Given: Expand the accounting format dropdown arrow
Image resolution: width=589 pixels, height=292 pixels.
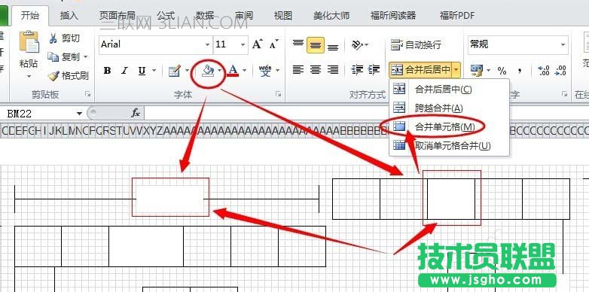Looking at the screenshot, I should click(488, 70).
